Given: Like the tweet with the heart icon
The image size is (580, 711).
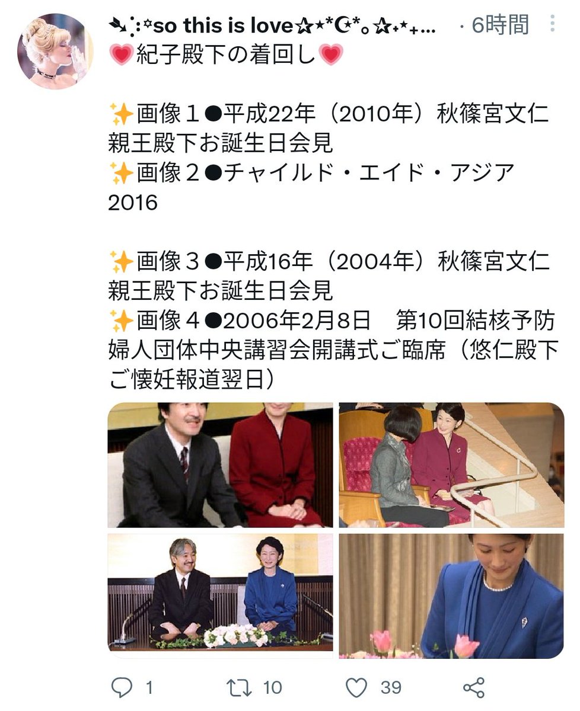Looking at the screenshot, I should 356,687.
